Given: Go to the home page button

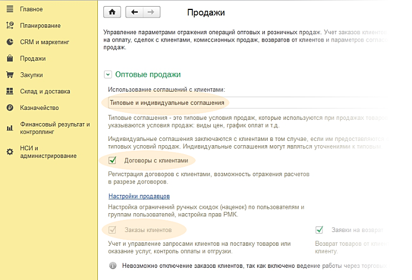Looking at the screenshot, I should click(112, 12).
